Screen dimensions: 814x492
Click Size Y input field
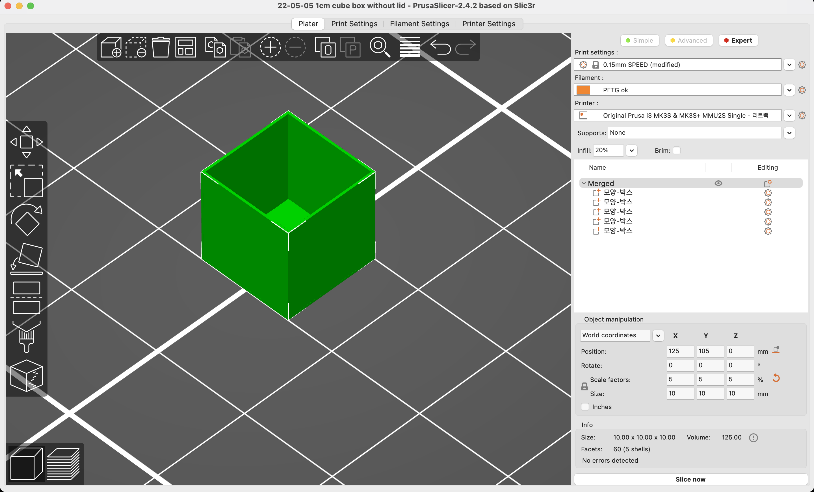click(x=710, y=394)
